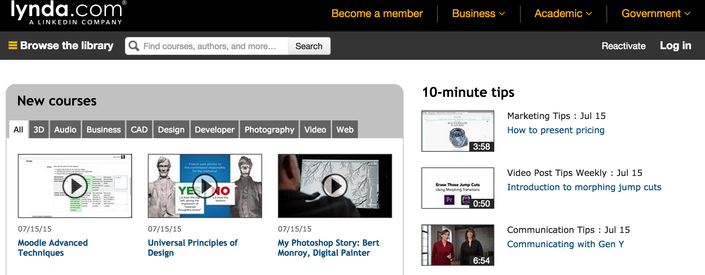705x275 pixels.
Task: Switch to the 3D tab
Action: [39, 129]
